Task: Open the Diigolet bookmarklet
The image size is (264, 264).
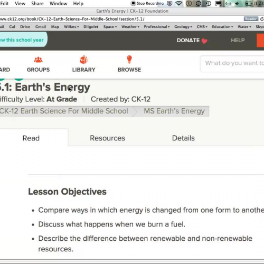Action: point(91,27)
